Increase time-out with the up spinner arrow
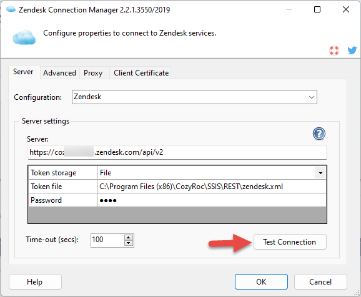 [129, 238]
